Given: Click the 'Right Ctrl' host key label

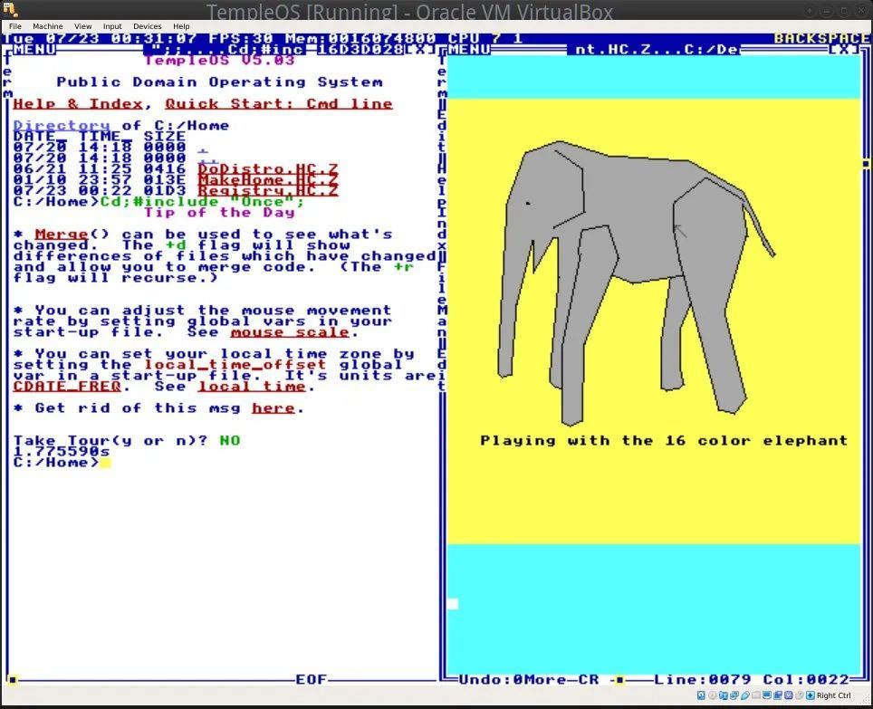Looking at the screenshot, I should 833,695.
